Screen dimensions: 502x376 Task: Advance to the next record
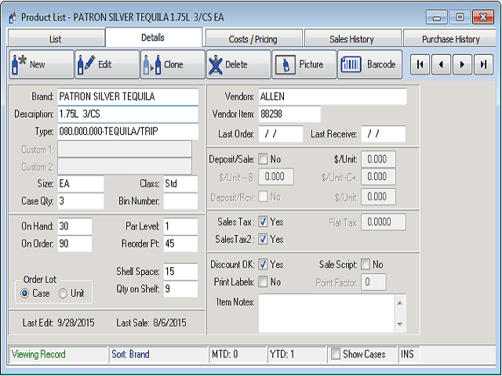463,65
